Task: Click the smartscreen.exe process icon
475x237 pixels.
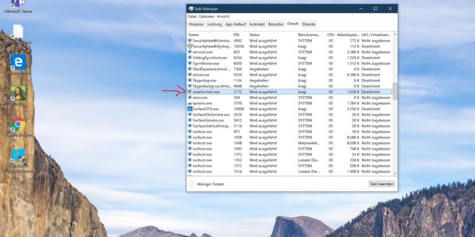Action: pos(190,92)
